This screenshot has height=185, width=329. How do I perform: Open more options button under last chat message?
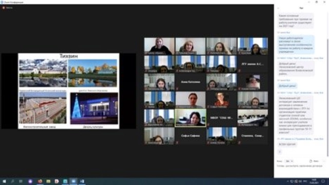[x=280, y=152]
